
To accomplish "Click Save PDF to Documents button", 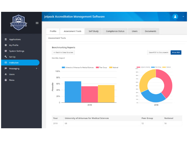I will tap(158, 52).
